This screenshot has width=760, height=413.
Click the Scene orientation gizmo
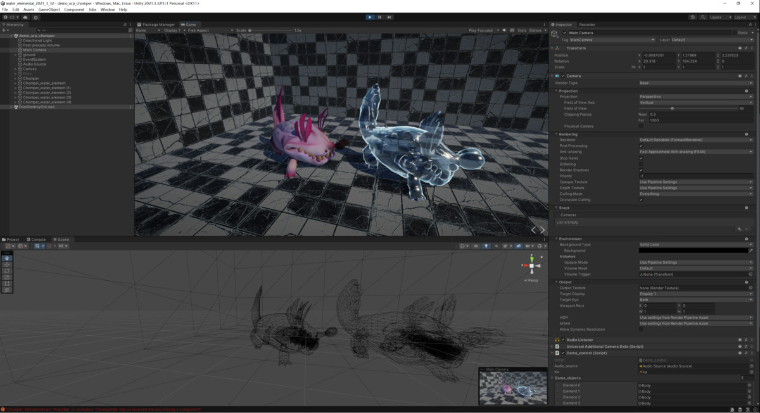(x=531, y=266)
